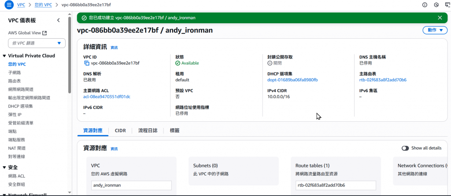Click the 資訊 link beside 資源對應 heading
451x196 pixels.
point(114,149)
